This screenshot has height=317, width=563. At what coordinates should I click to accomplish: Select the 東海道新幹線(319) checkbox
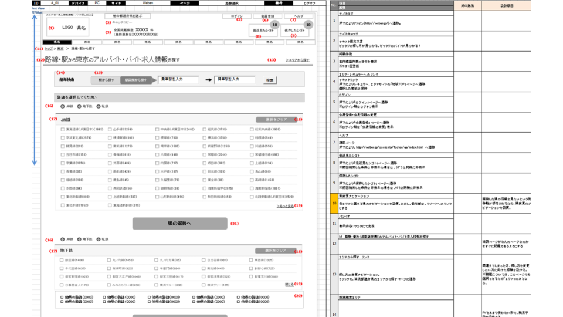(110, 205)
